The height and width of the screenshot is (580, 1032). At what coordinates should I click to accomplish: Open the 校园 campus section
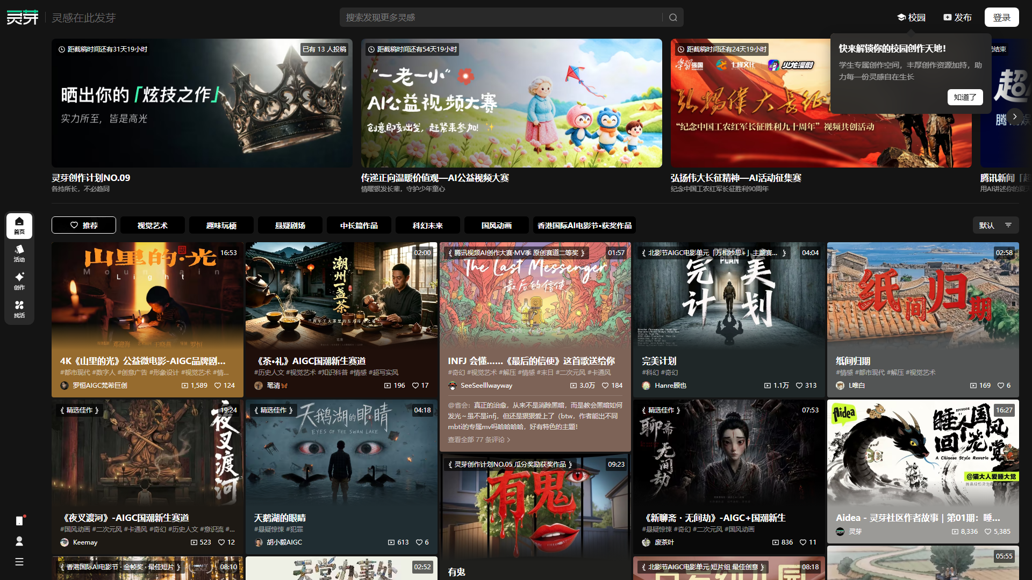tap(912, 18)
